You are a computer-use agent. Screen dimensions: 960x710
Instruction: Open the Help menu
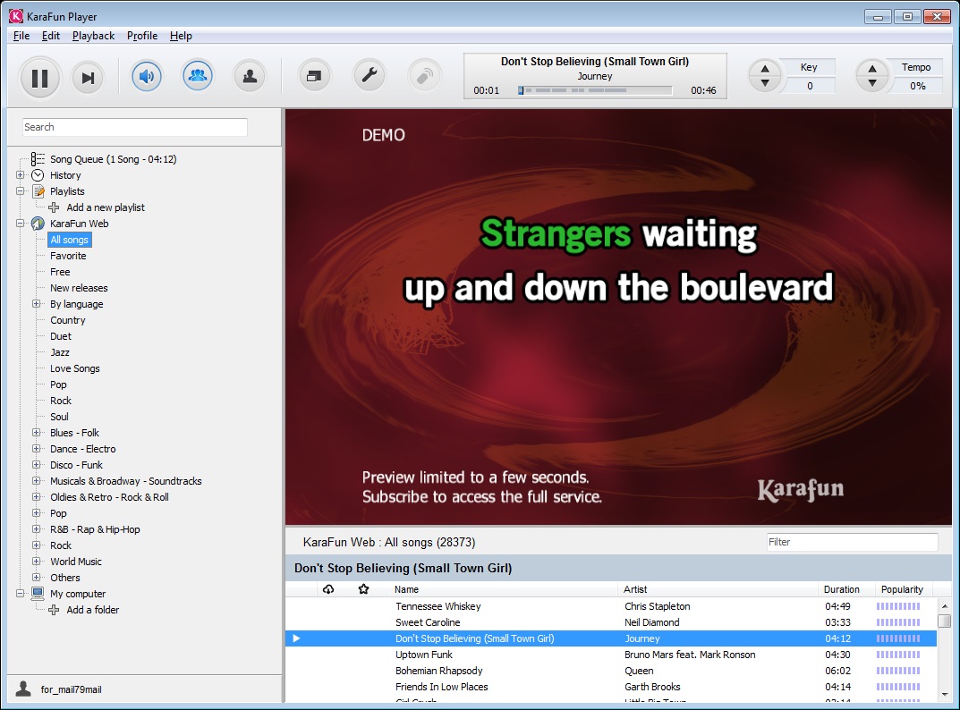(x=181, y=36)
